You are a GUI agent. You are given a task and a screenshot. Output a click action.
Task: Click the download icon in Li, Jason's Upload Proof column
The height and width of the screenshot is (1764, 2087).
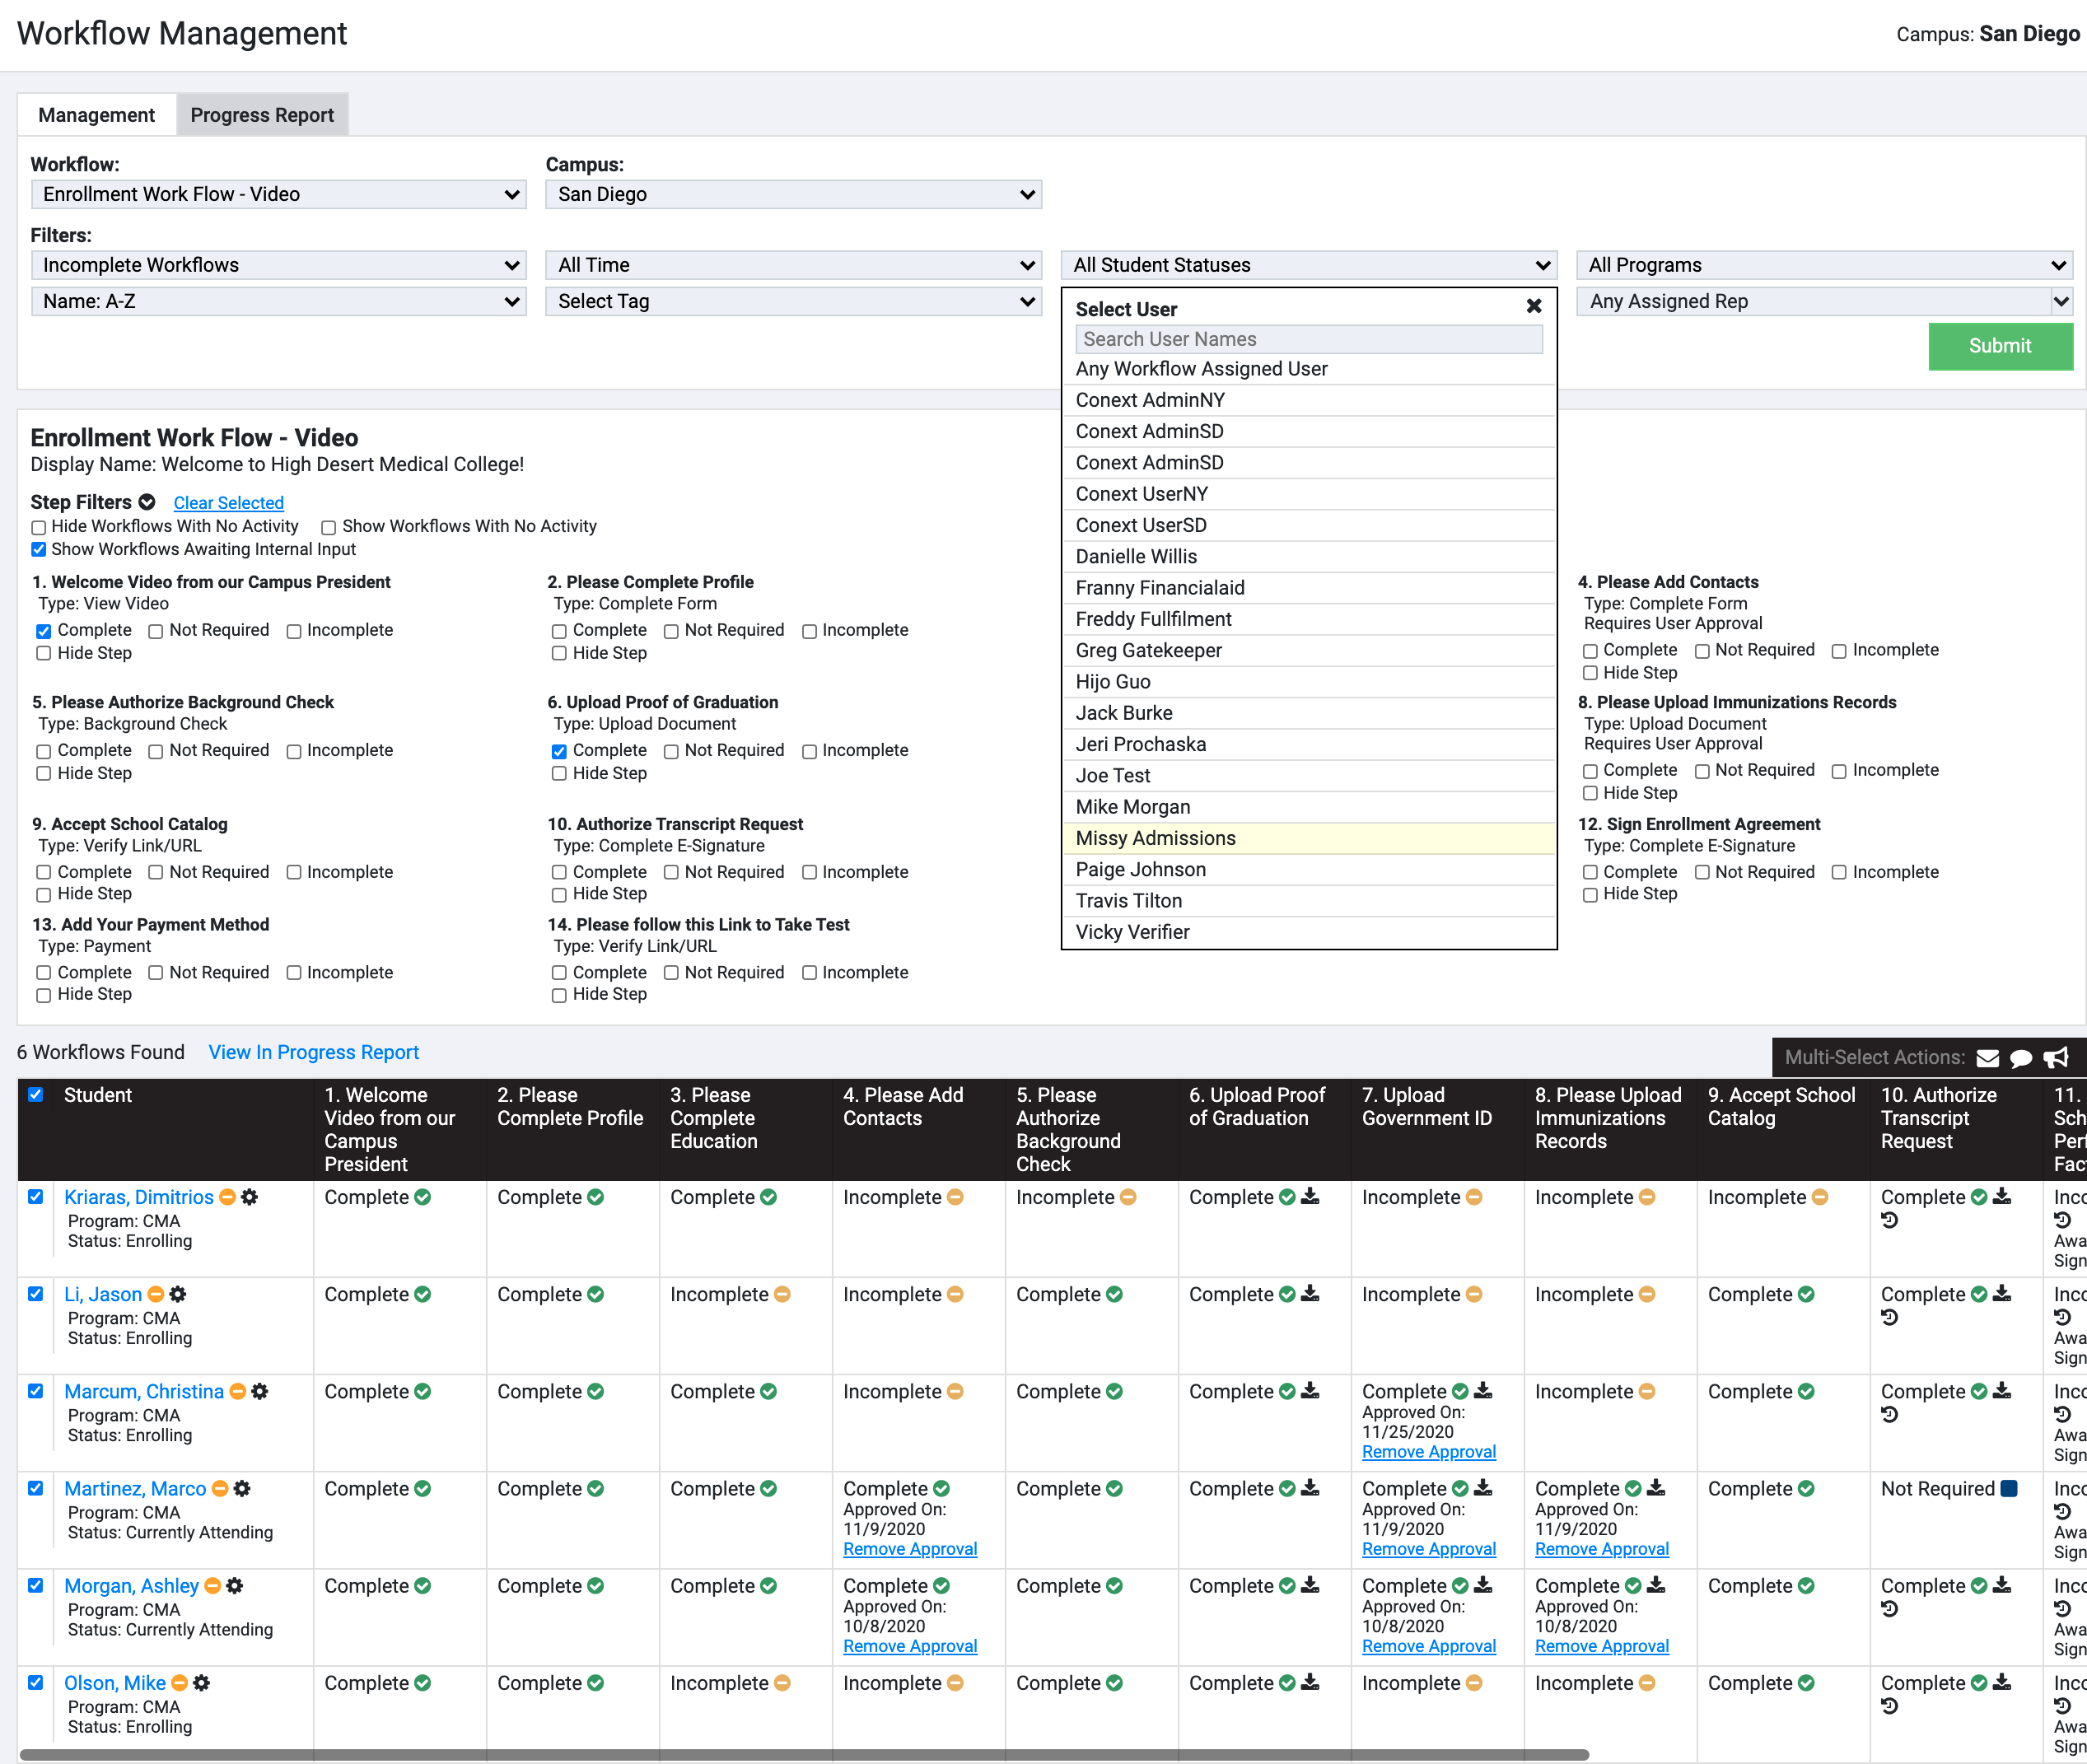click(1310, 1293)
